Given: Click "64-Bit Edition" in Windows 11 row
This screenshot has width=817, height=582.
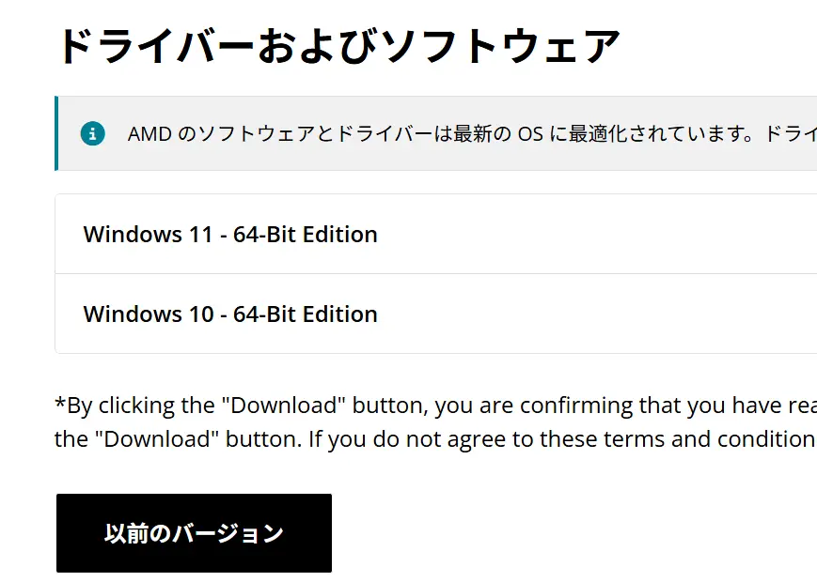Looking at the screenshot, I should pyautogui.click(x=306, y=234).
